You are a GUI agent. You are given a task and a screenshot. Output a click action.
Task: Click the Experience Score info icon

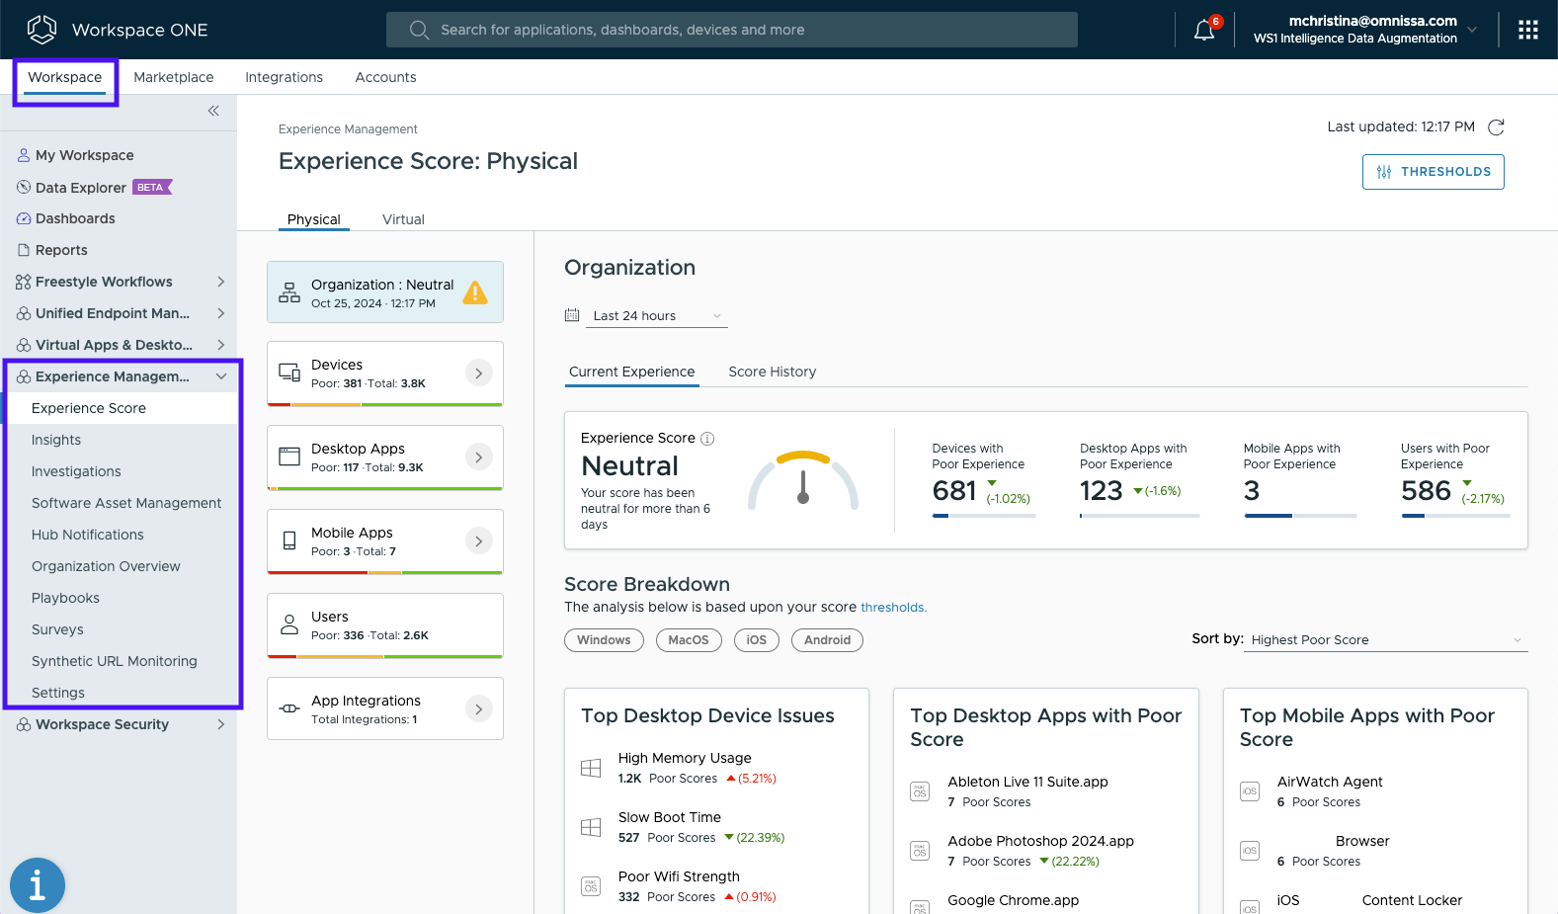[707, 439]
